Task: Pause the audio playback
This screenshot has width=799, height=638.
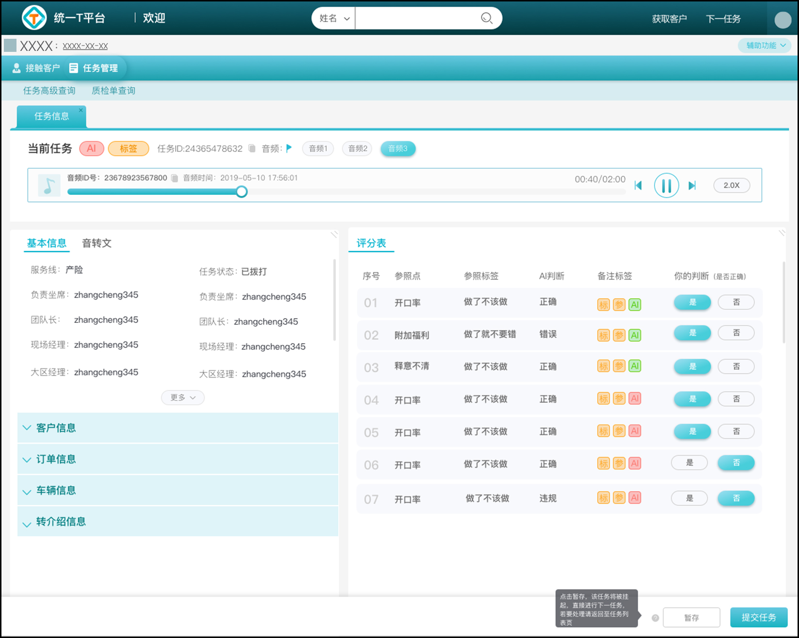Action: click(666, 185)
